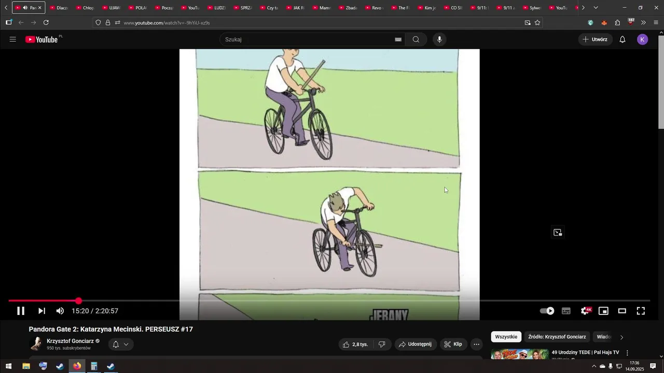Bookmark this page with the star
Image resolution: width=664 pixels, height=373 pixels.
(537, 22)
